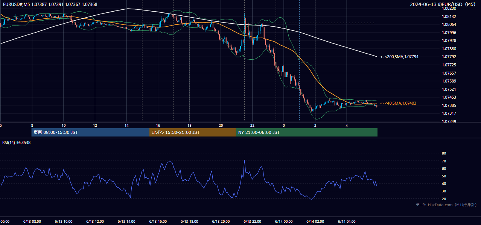This screenshot has width=481, height=225.
Task: Click bottom time label 6/13 12:00
Action: pos(95,221)
